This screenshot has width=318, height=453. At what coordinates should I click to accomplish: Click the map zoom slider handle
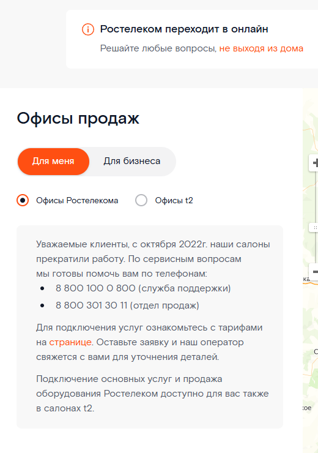314,228
